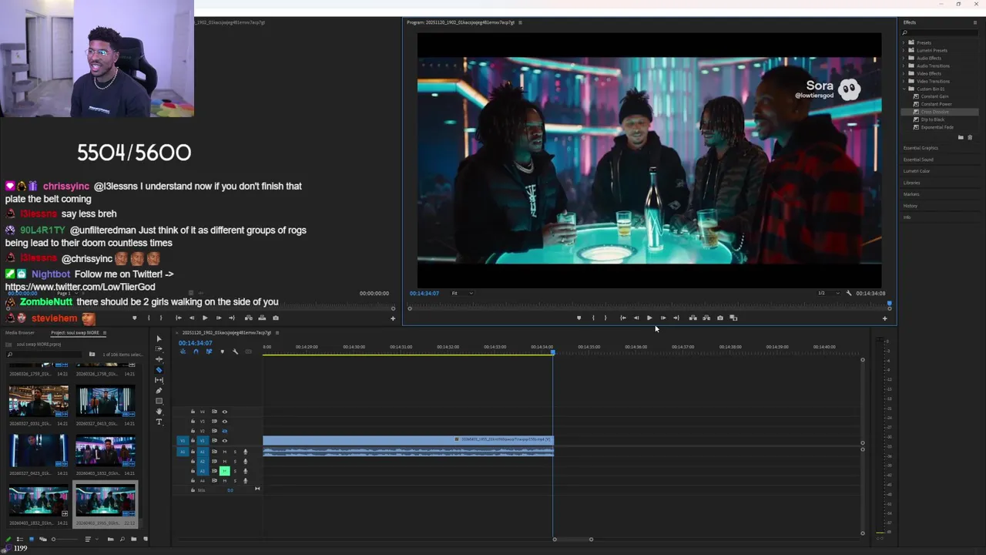Image resolution: width=986 pixels, height=555 pixels.
Task: Step forward one frame in Program monitor
Action: click(663, 318)
